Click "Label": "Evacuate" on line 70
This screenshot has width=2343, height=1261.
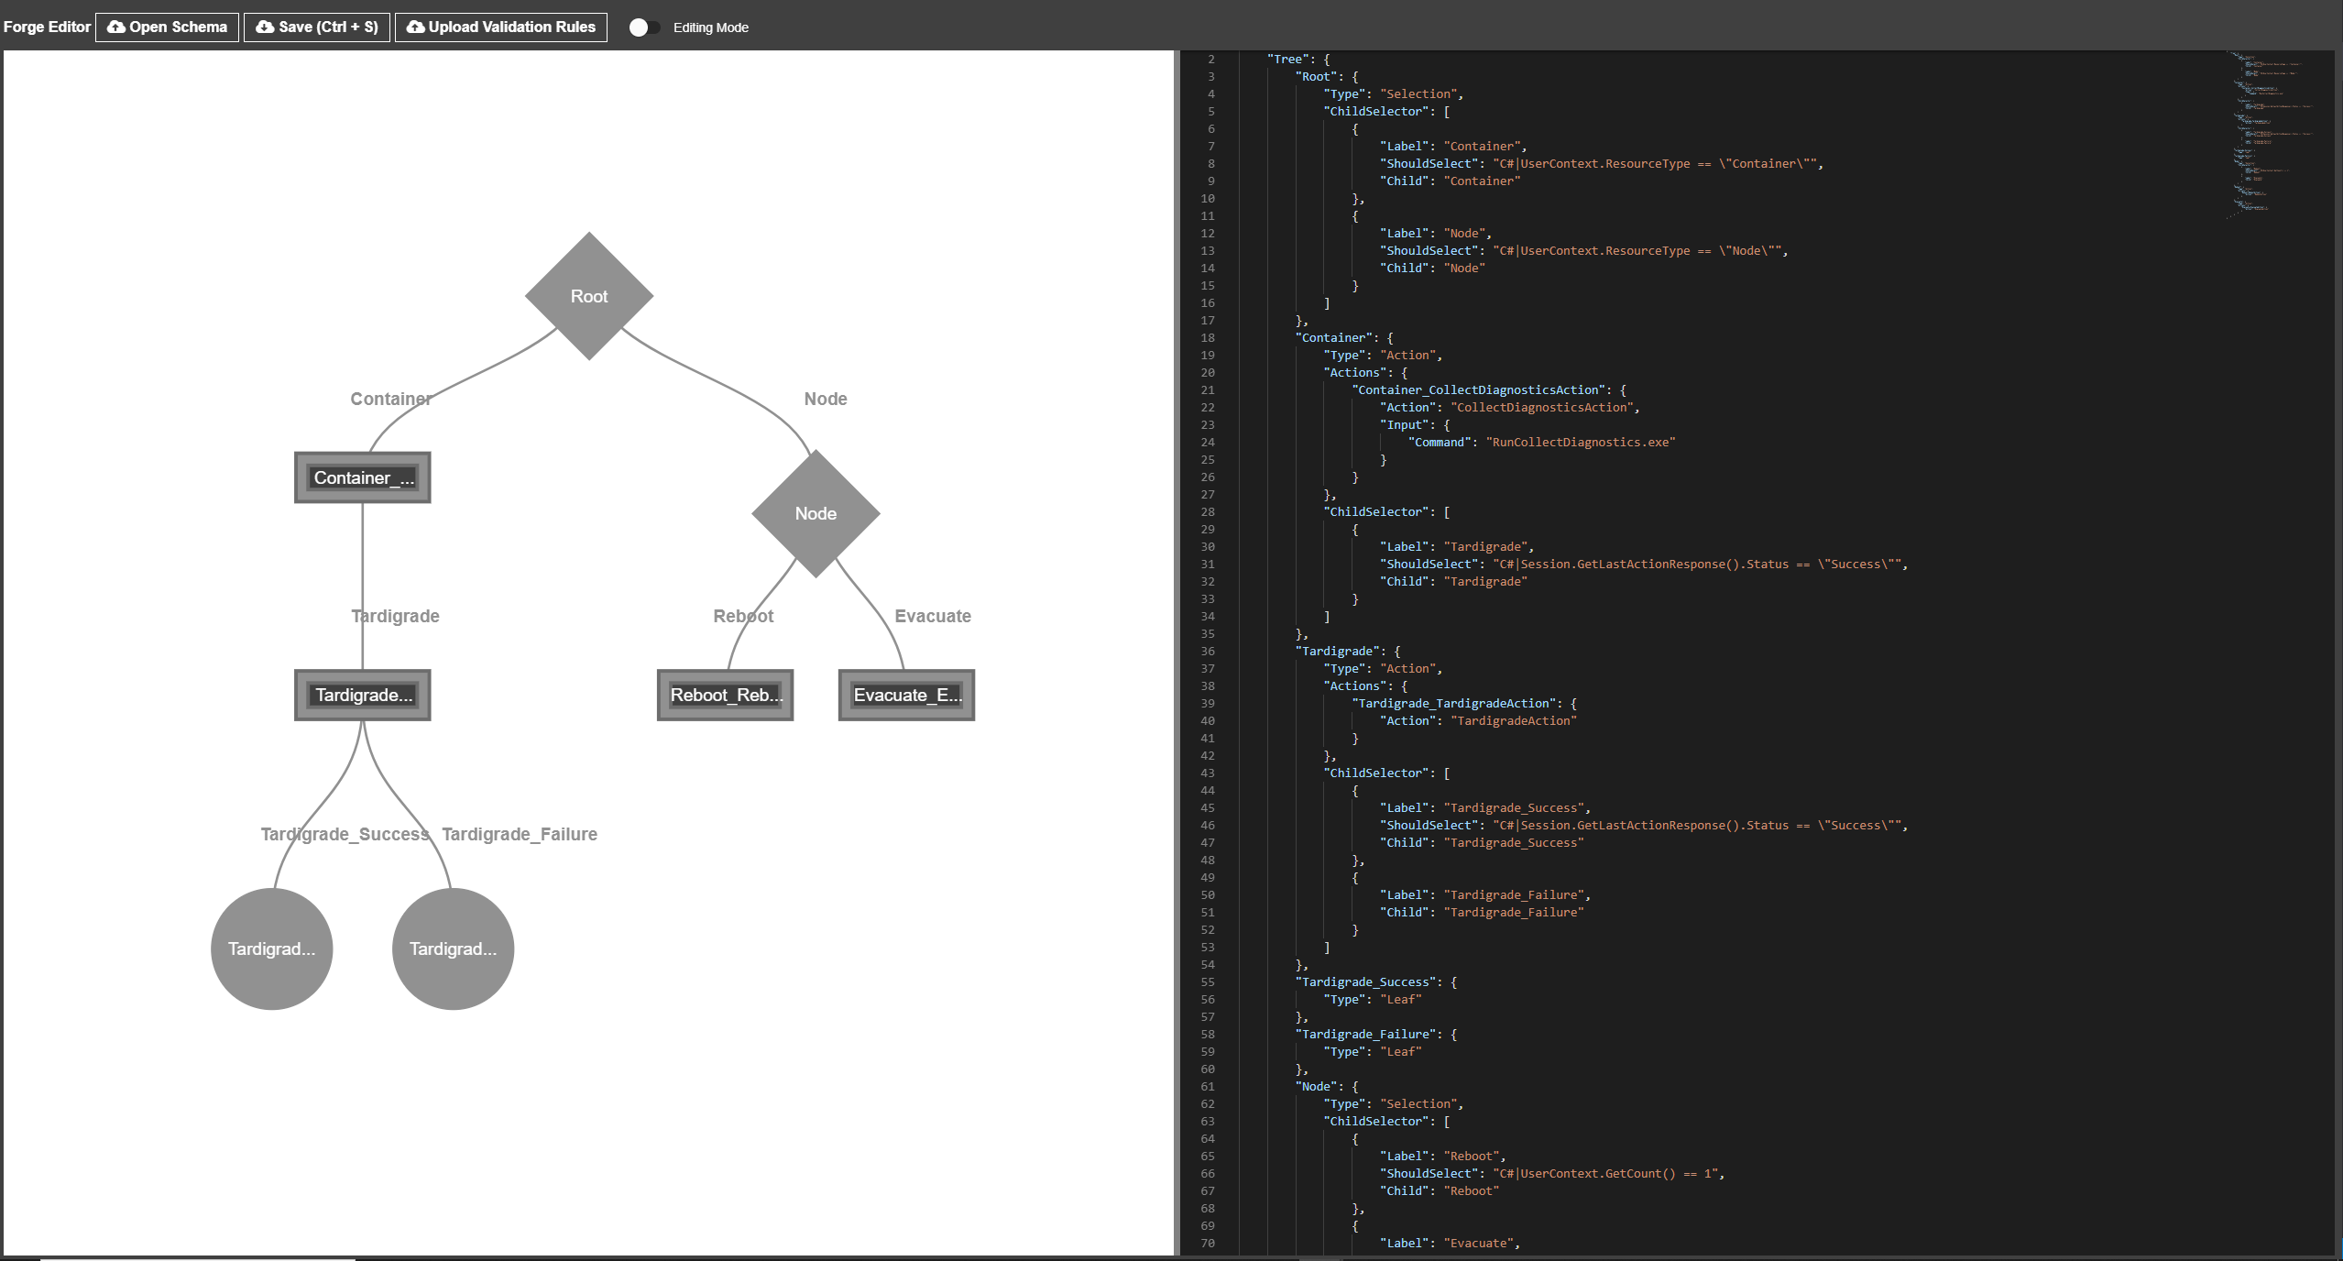(x=1447, y=1243)
